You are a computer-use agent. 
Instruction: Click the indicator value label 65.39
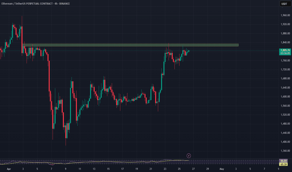[284, 164]
